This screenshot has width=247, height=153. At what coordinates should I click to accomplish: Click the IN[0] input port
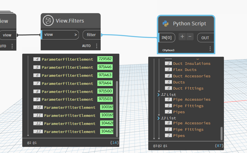167,38
